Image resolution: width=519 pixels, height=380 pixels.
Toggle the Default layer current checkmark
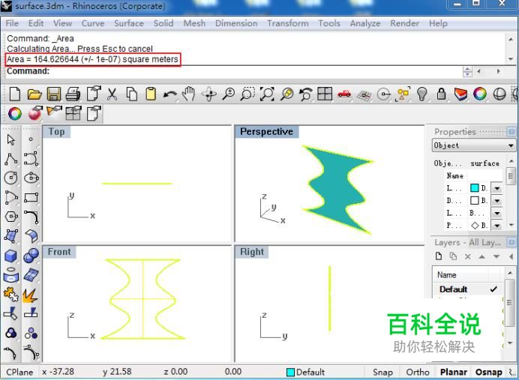pos(493,289)
